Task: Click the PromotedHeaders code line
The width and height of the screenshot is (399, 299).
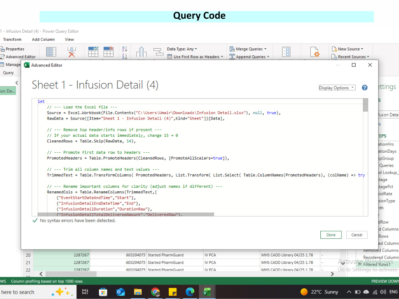Action: point(138,158)
